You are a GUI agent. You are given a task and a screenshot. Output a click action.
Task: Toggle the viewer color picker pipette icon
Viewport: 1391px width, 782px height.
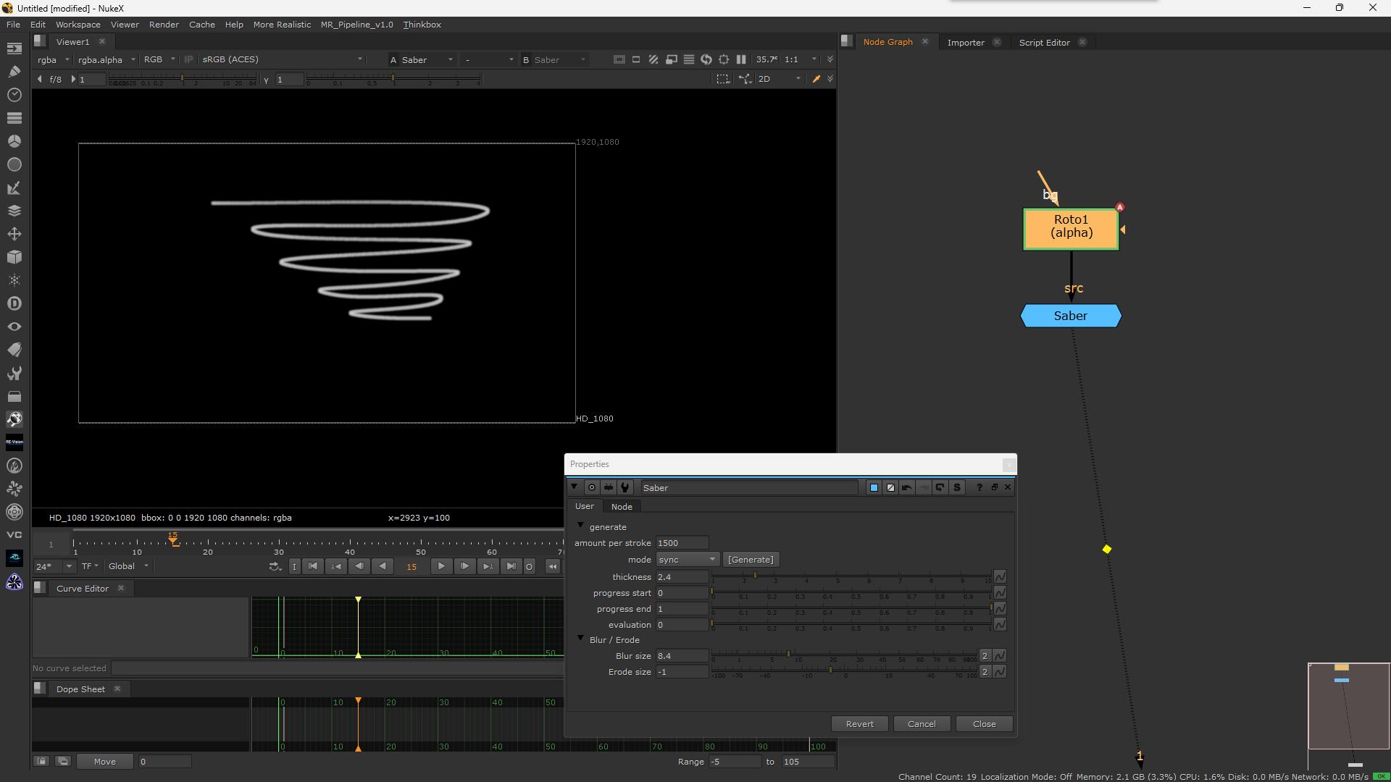click(x=816, y=79)
